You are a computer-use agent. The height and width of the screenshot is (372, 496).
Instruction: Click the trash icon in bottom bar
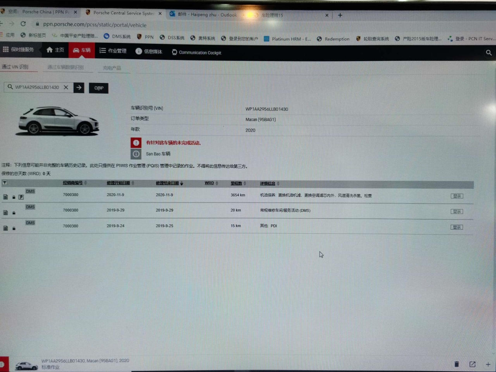coord(456,364)
